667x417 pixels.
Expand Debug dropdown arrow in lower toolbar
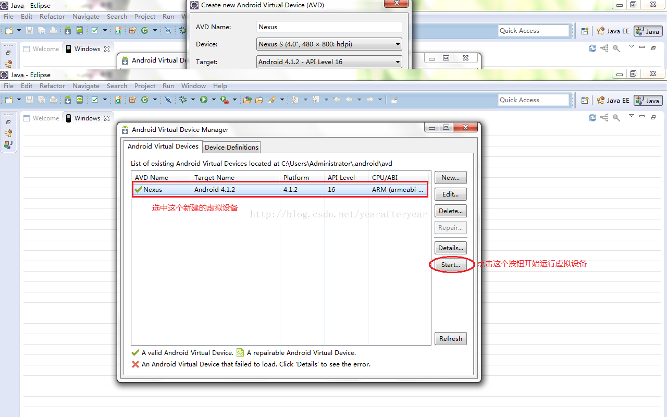[x=193, y=100]
